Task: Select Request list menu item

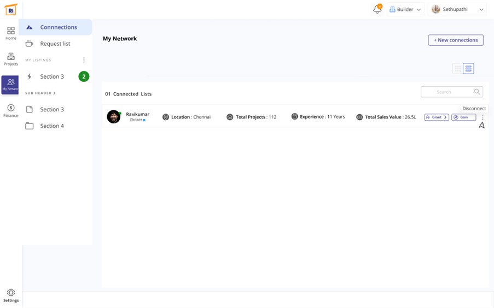Action: click(x=55, y=44)
